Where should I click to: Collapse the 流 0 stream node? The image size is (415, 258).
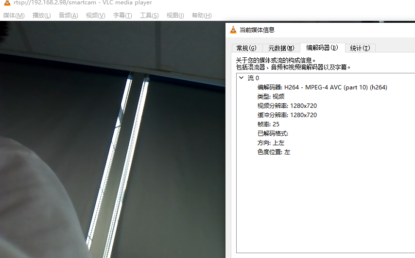[241, 78]
